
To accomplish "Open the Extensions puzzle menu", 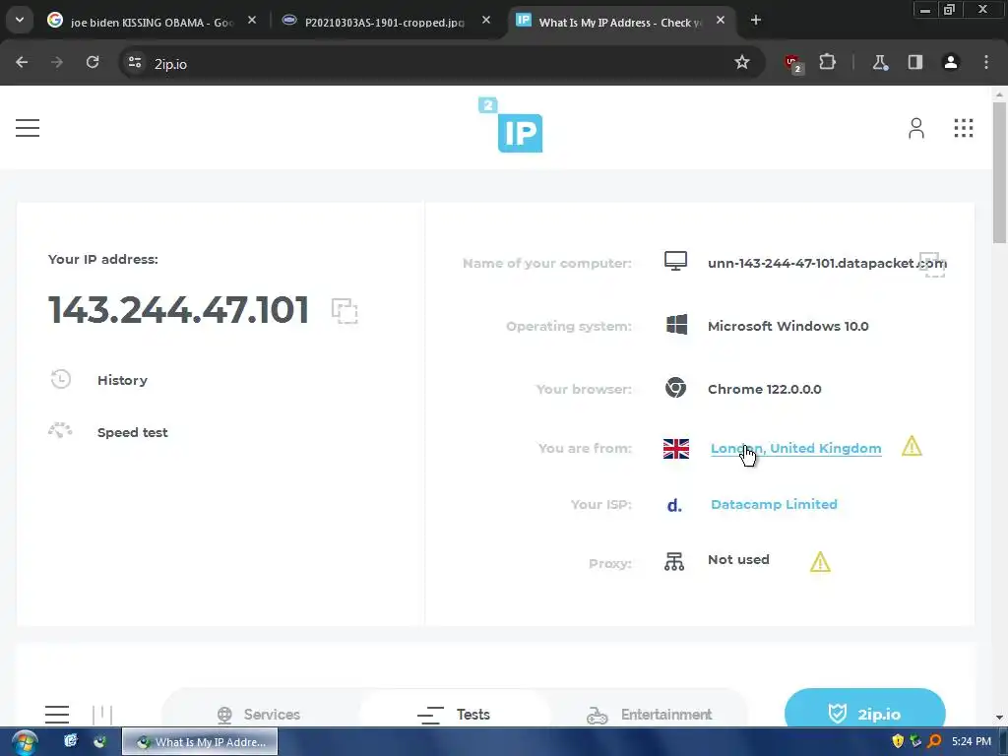I will 827,62.
